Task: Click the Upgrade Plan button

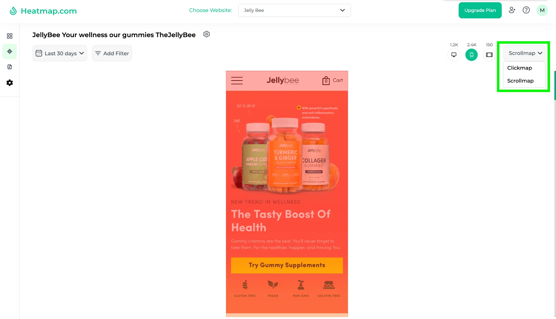Action: (x=480, y=10)
